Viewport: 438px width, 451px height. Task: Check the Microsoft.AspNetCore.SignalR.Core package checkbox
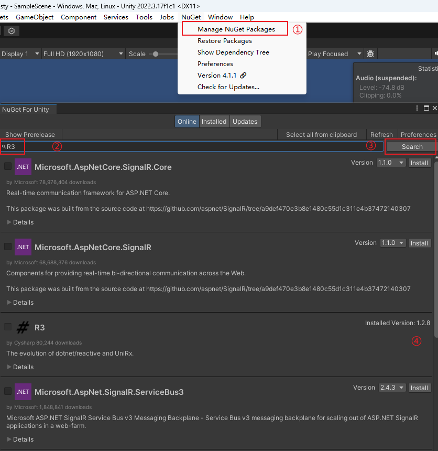pyautogui.click(x=8, y=166)
